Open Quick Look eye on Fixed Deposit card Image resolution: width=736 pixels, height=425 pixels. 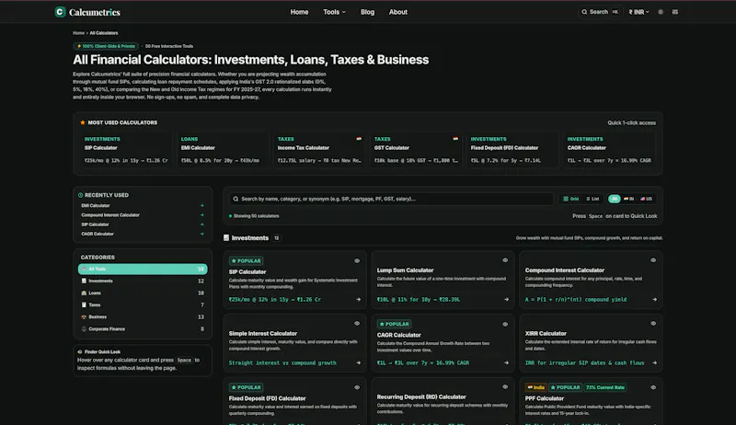point(357,387)
